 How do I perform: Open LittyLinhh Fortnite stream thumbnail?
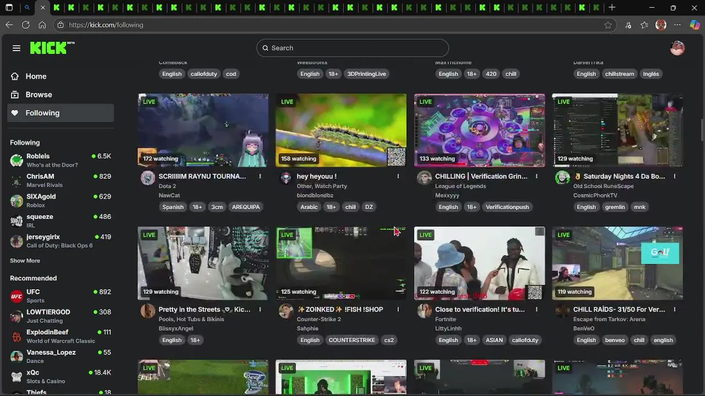click(479, 263)
